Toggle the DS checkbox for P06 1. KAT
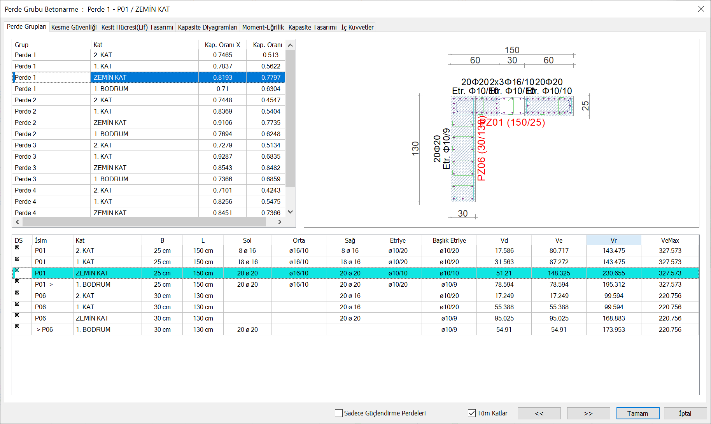Image resolution: width=711 pixels, height=424 pixels. point(17,304)
